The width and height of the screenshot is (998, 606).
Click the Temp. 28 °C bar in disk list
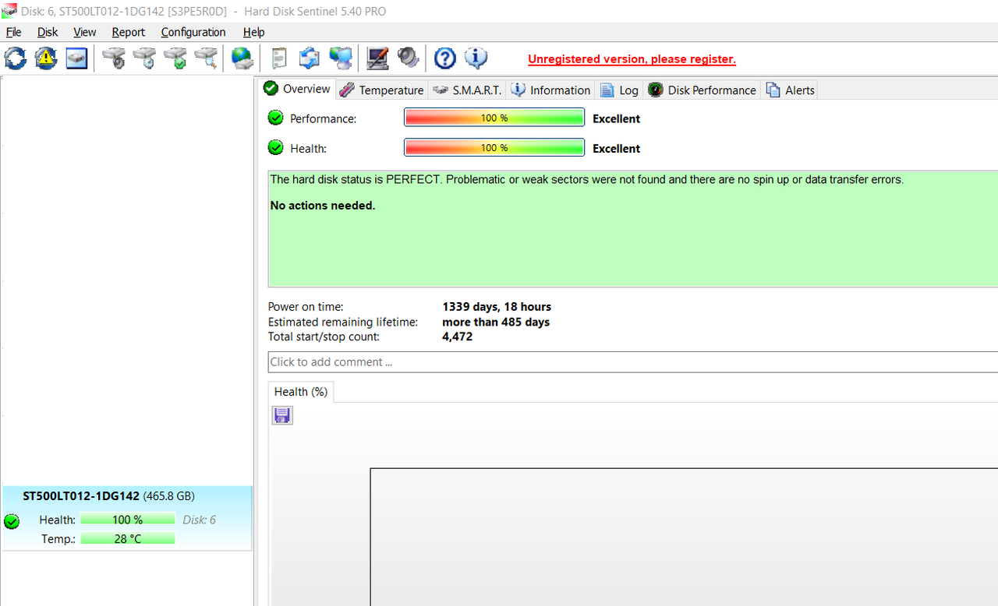pos(127,538)
